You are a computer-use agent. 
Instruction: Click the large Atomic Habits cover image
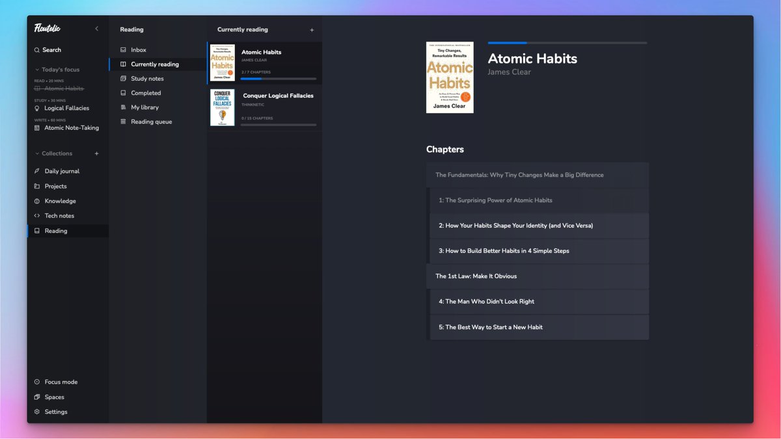pyautogui.click(x=450, y=77)
